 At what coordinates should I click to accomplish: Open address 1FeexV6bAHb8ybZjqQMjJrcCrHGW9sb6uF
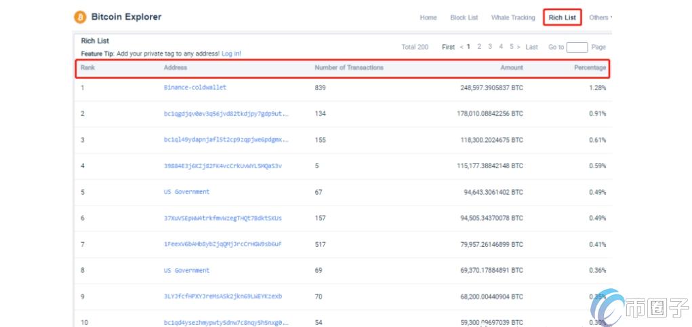(223, 244)
